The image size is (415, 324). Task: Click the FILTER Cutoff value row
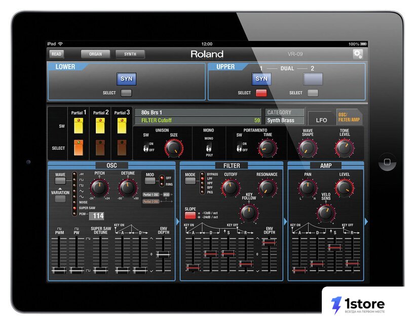[x=198, y=120]
